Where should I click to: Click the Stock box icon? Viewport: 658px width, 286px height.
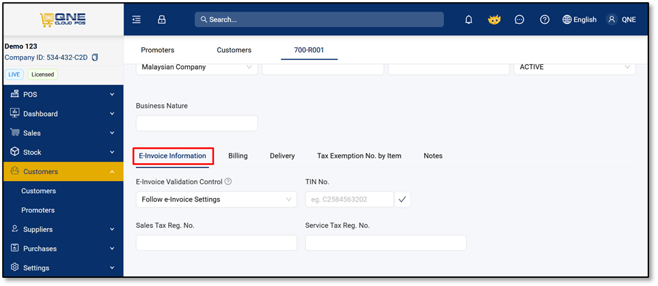(x=14, y=152)
